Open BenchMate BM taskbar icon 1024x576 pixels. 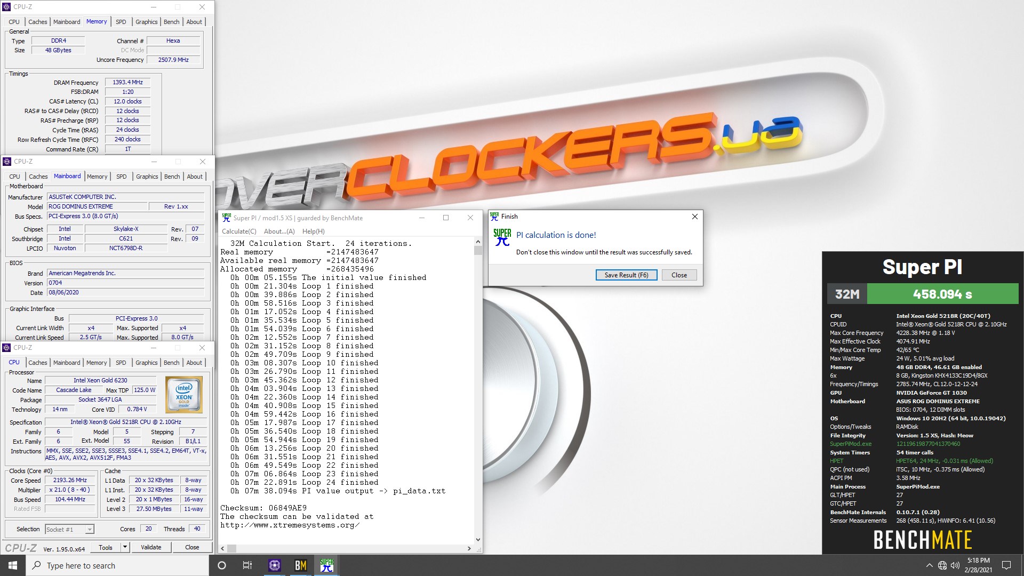(x=301, y=565)
